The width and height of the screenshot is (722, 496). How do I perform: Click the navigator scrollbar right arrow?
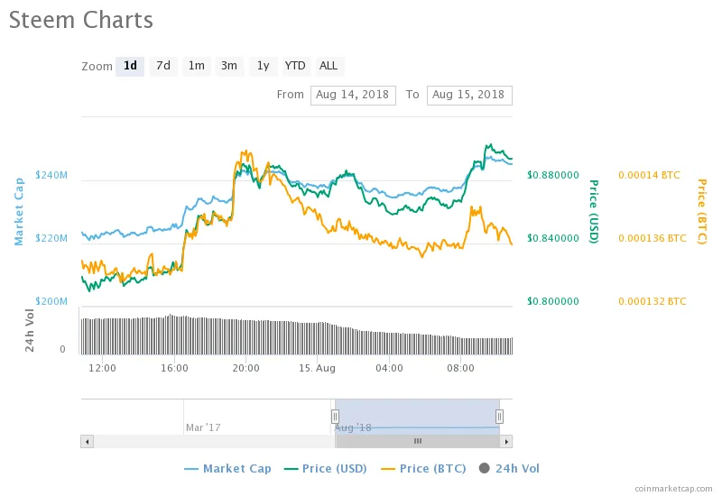coord(506,442)
